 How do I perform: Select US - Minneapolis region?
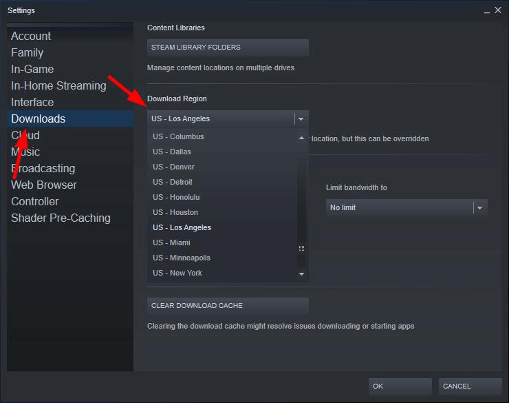coord(222,258)
